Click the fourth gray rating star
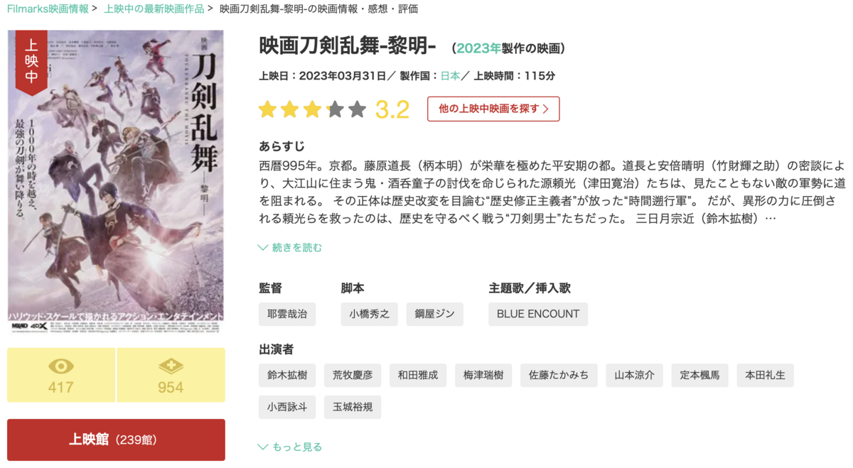 click(x=335, y=109)
